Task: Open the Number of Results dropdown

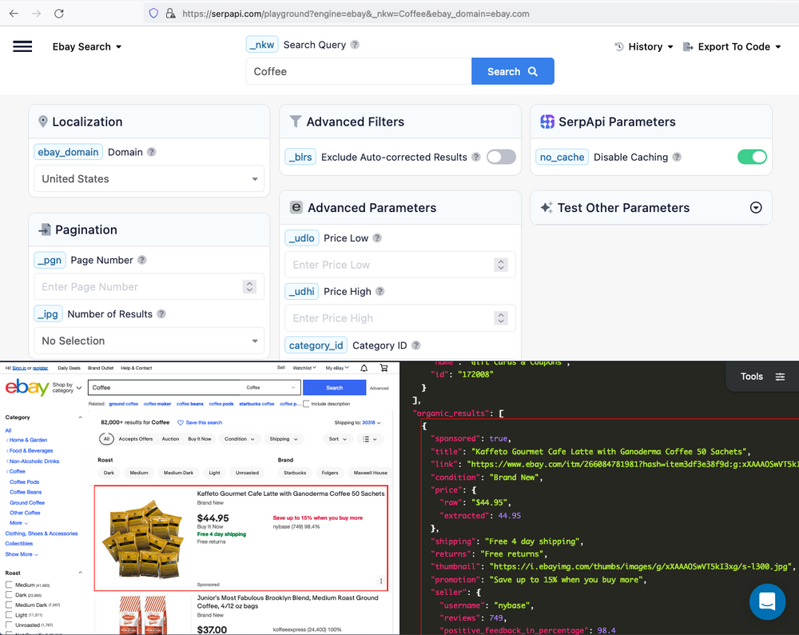Action: point(149,341)
